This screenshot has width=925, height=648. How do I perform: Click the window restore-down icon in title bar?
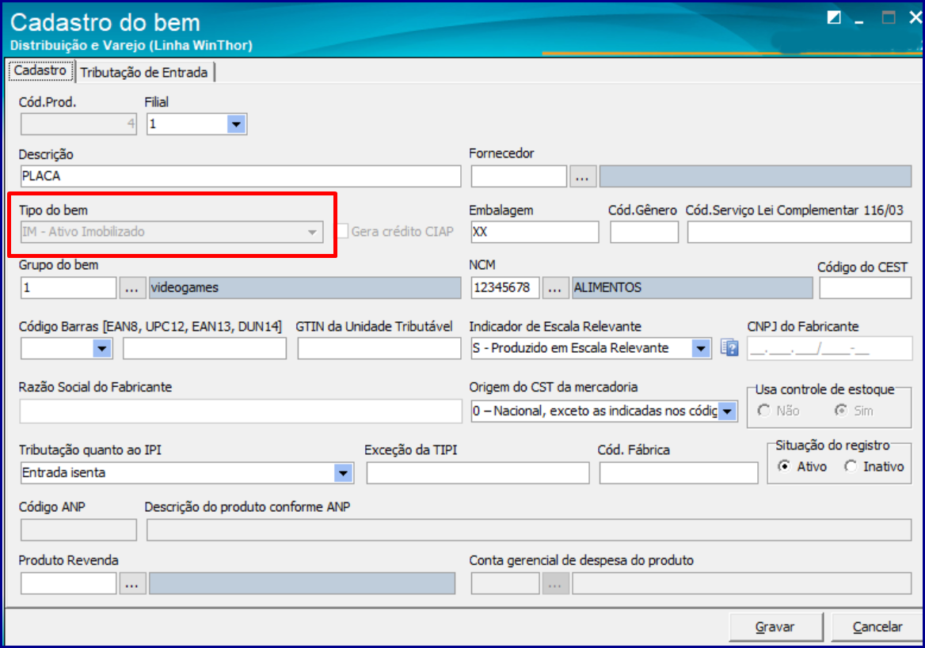click(834, 17)
